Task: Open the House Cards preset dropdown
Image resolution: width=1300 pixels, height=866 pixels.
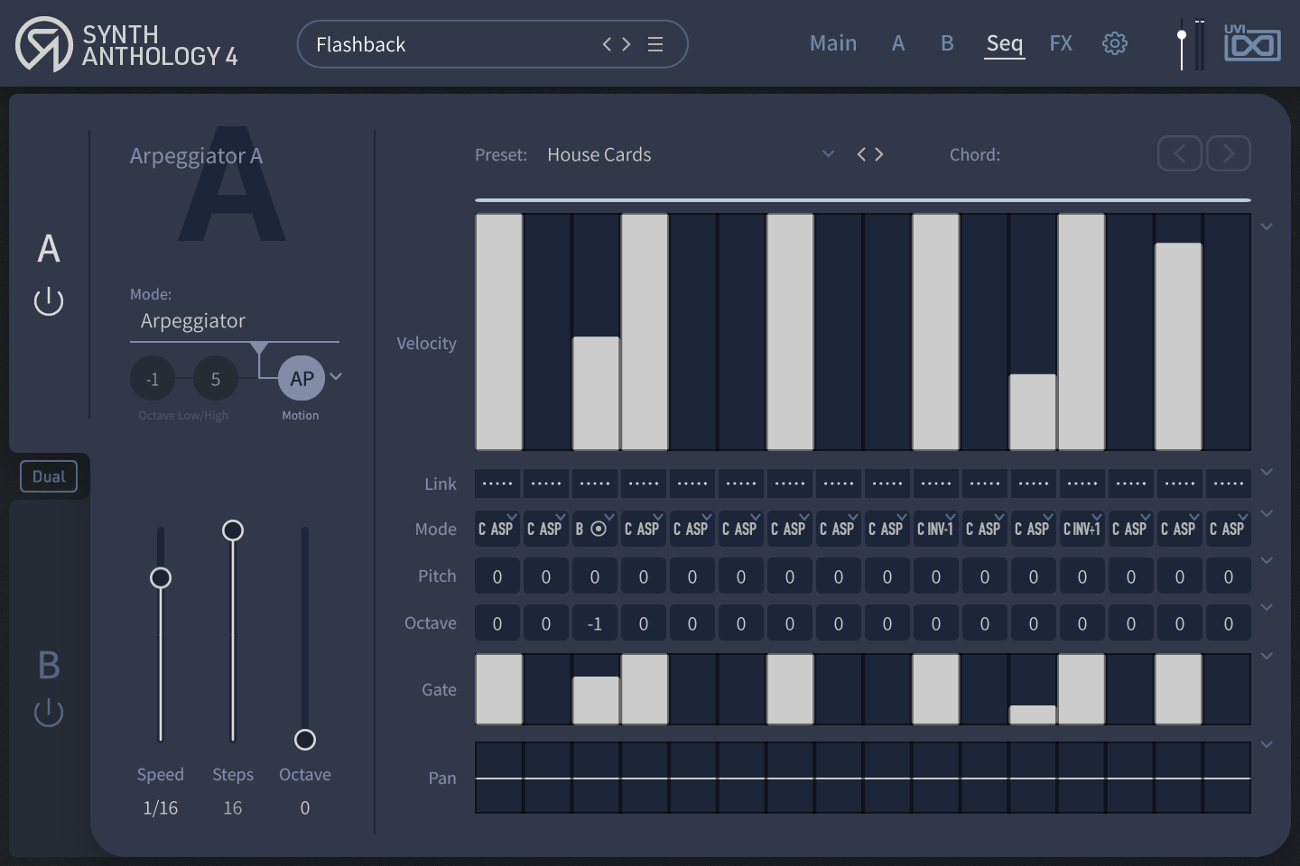Action: coord(828,154)
